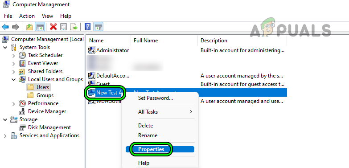Sort by the Full Name column header

point(164,41)
